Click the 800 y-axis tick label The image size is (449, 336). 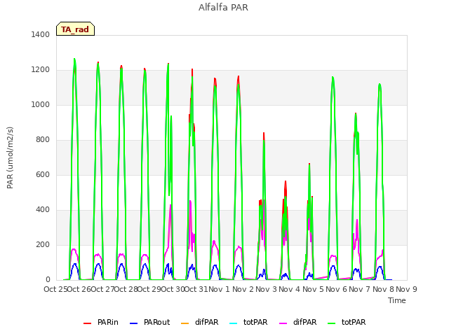coord(42,140)
